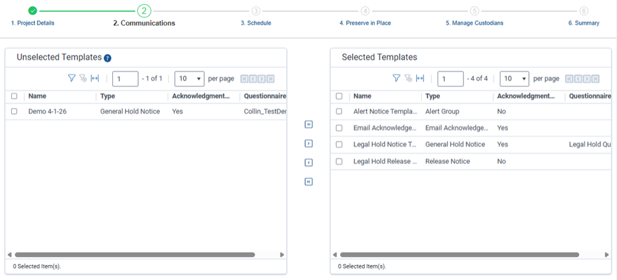Sort Unselected Templates by Name column
The height and width of the screenshot is (280, 617).
point(38,96)
